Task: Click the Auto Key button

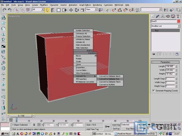Action: click(x=116, y=125)
